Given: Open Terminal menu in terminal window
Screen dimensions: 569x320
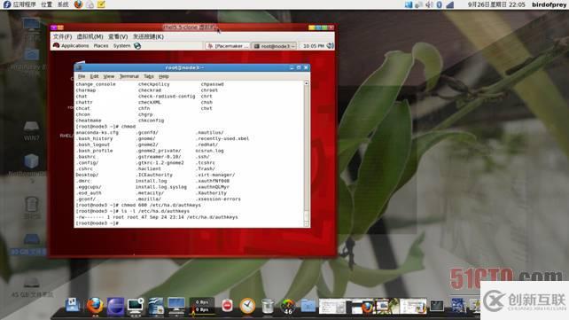Looking at the screenshot, I should tap(129, 76).
